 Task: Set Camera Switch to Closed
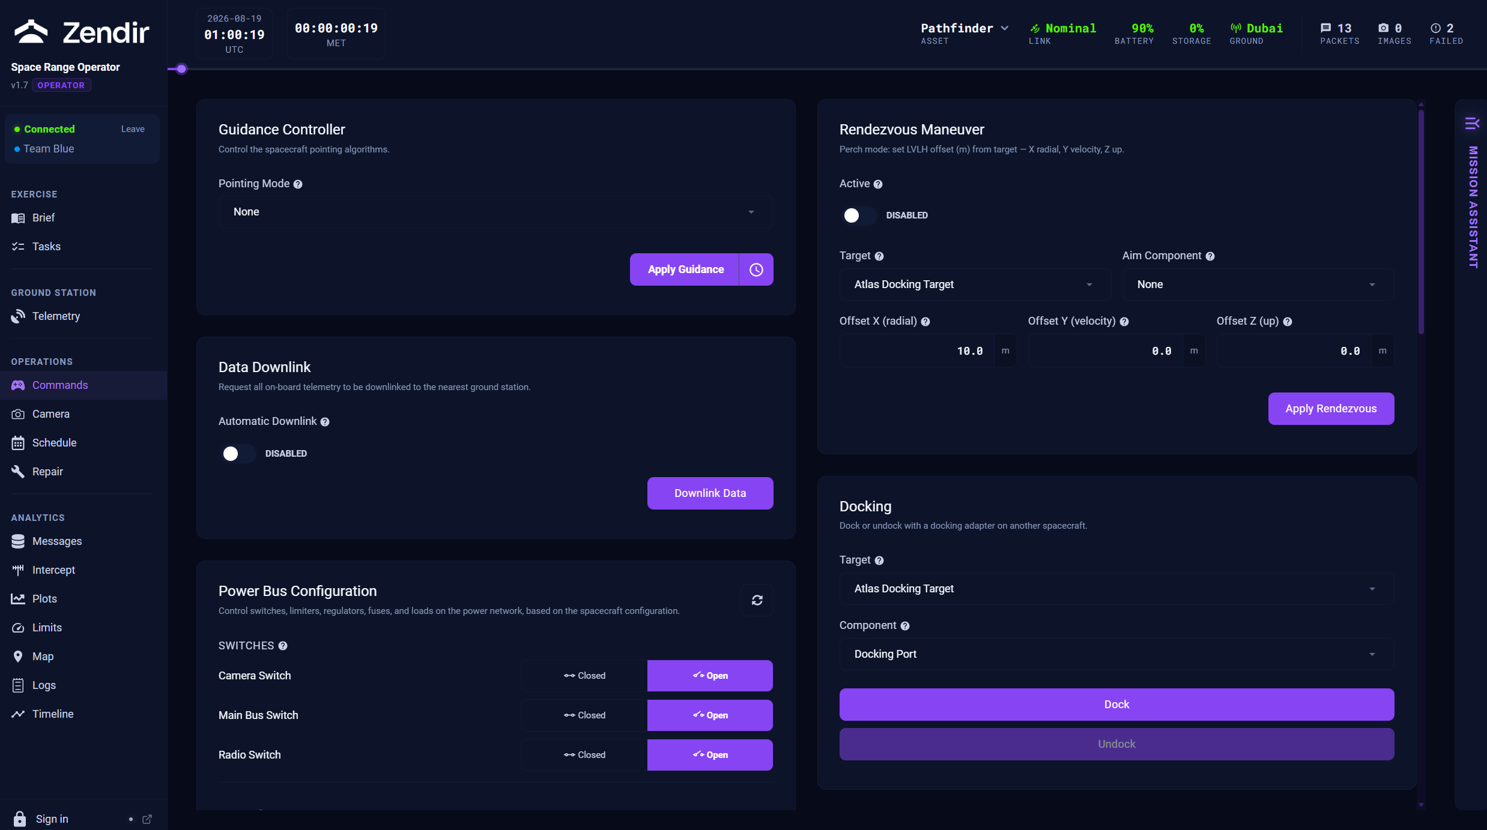coord(584,676)
